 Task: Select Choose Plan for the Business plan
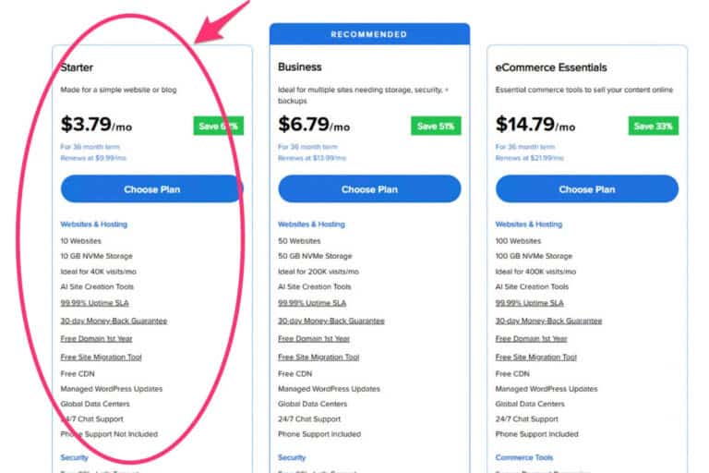pos(369,189)
